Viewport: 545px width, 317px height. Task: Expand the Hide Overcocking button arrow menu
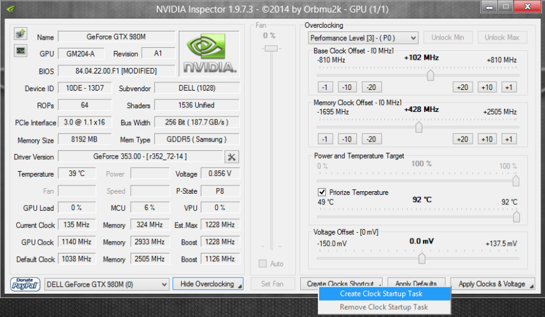[240, 286]
